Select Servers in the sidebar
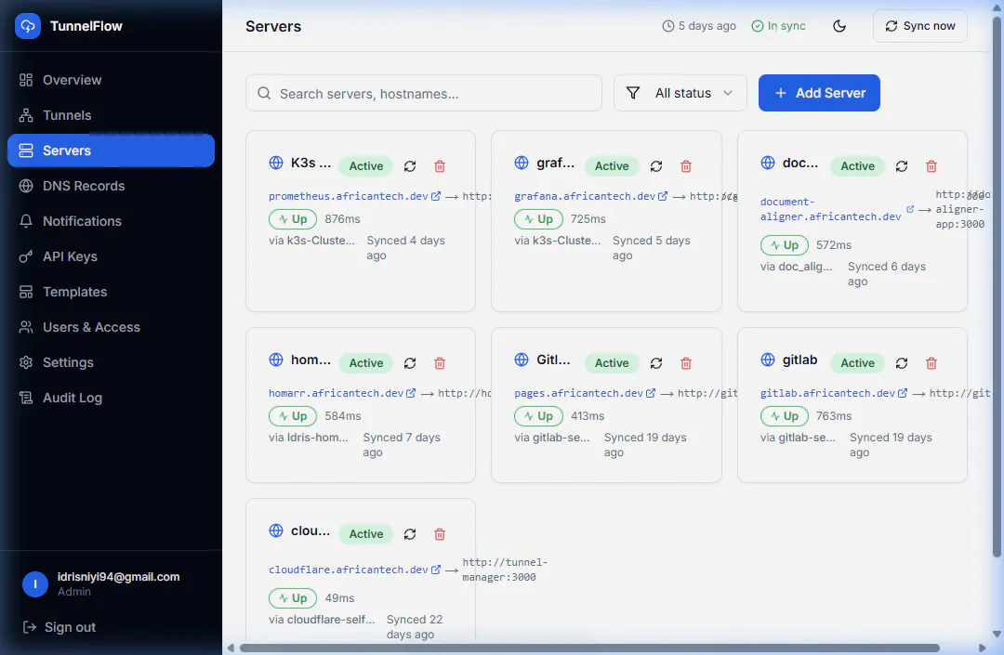This screenshot has width=1004, height=655. click(111, 151)
